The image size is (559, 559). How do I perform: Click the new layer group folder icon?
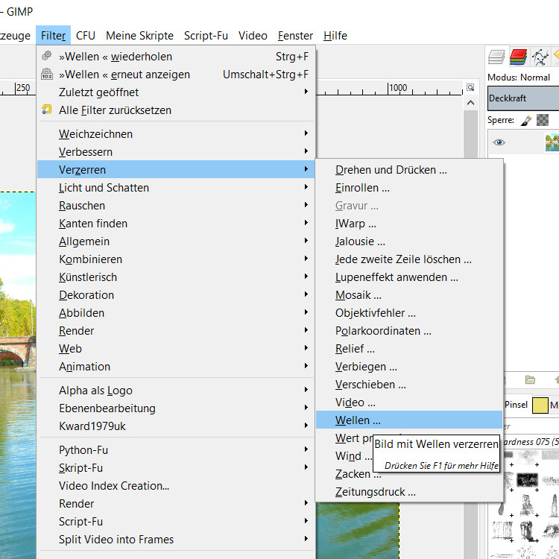coord(530,380)
